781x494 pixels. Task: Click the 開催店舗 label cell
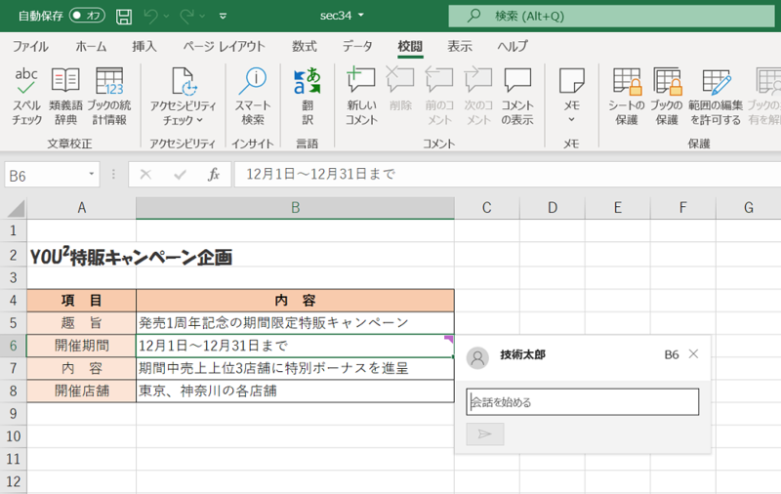(82, 391)
